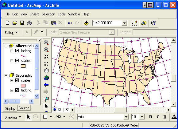Viewport: 178px width, 129px height.
Task: Collapse Albers latlong layer legend
Action: (x=12, y=51)
